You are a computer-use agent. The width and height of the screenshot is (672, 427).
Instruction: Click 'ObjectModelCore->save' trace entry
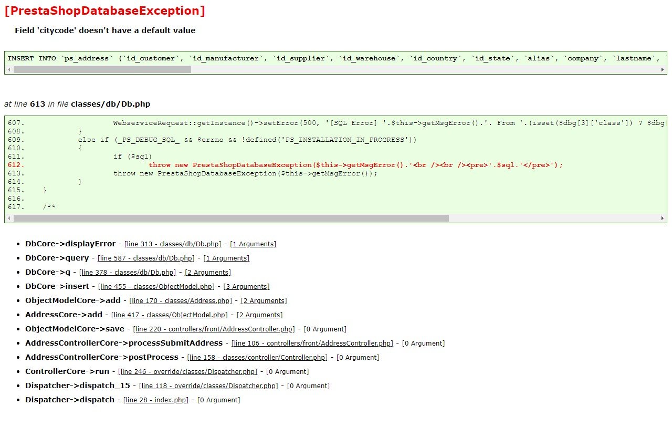[75, 329]
